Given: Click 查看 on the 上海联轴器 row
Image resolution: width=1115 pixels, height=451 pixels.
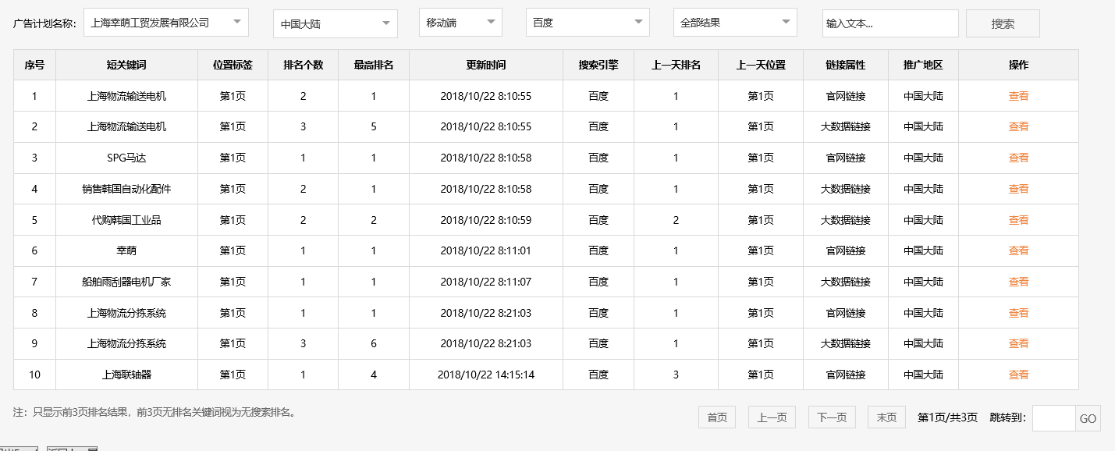Looking at the screenshot, I should pyautogui.click(x=1018, y=375).
